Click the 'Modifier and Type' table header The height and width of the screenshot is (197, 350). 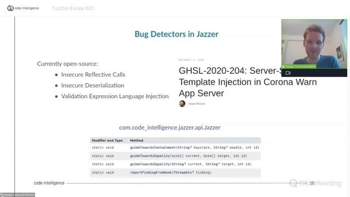click(107, 140)
